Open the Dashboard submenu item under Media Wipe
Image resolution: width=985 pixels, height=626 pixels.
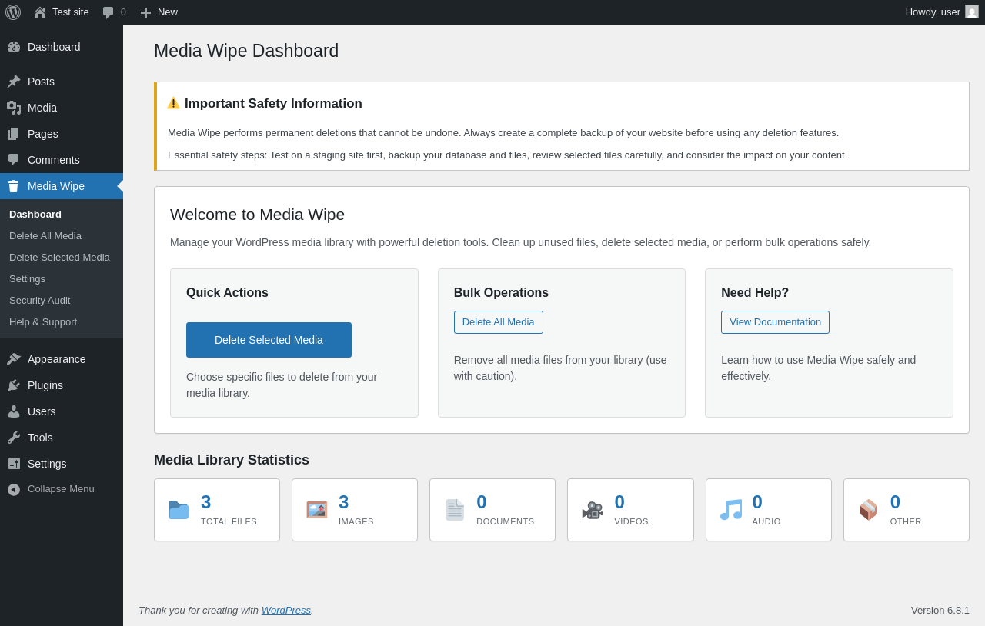(x=35, y=214)
